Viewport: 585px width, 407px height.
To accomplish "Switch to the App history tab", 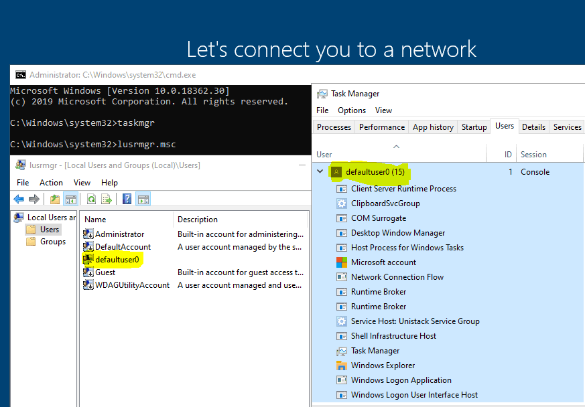I will [433, 127].
